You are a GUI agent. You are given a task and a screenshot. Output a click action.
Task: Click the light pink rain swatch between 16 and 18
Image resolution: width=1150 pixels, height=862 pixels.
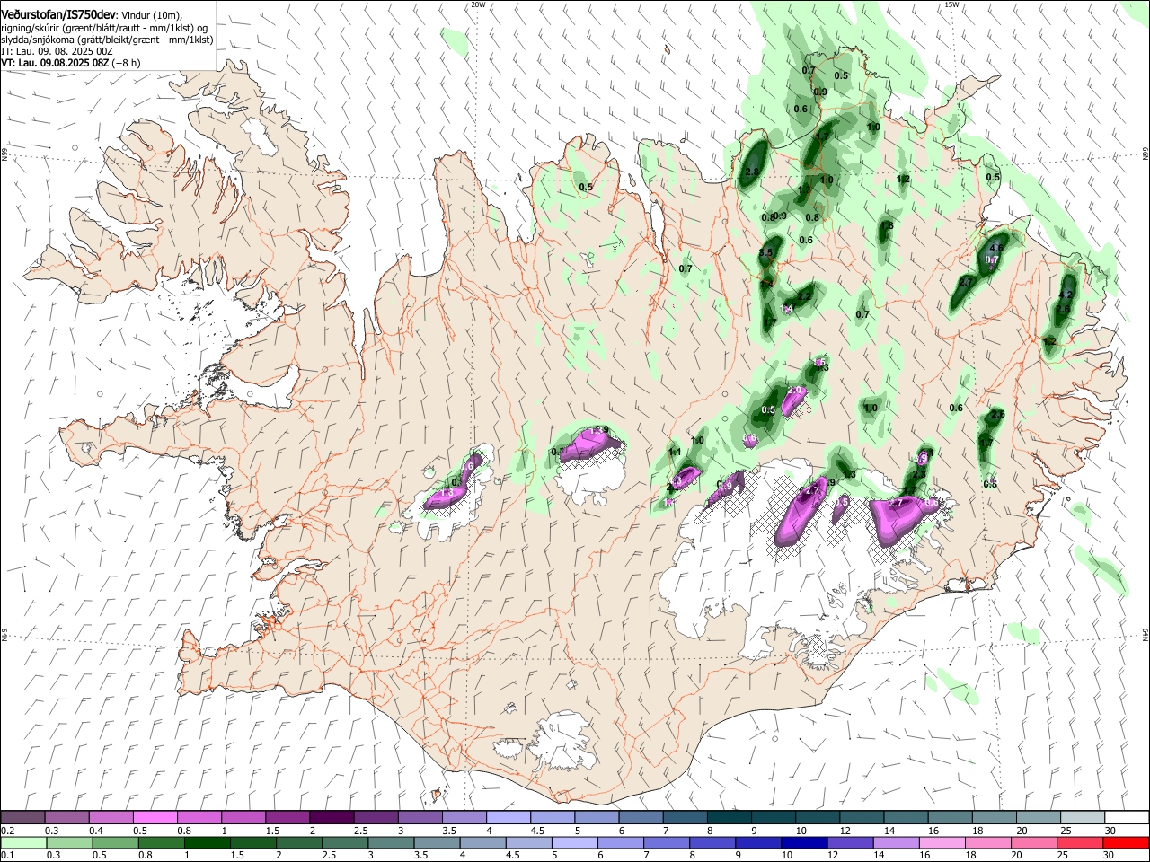point(942,842)
